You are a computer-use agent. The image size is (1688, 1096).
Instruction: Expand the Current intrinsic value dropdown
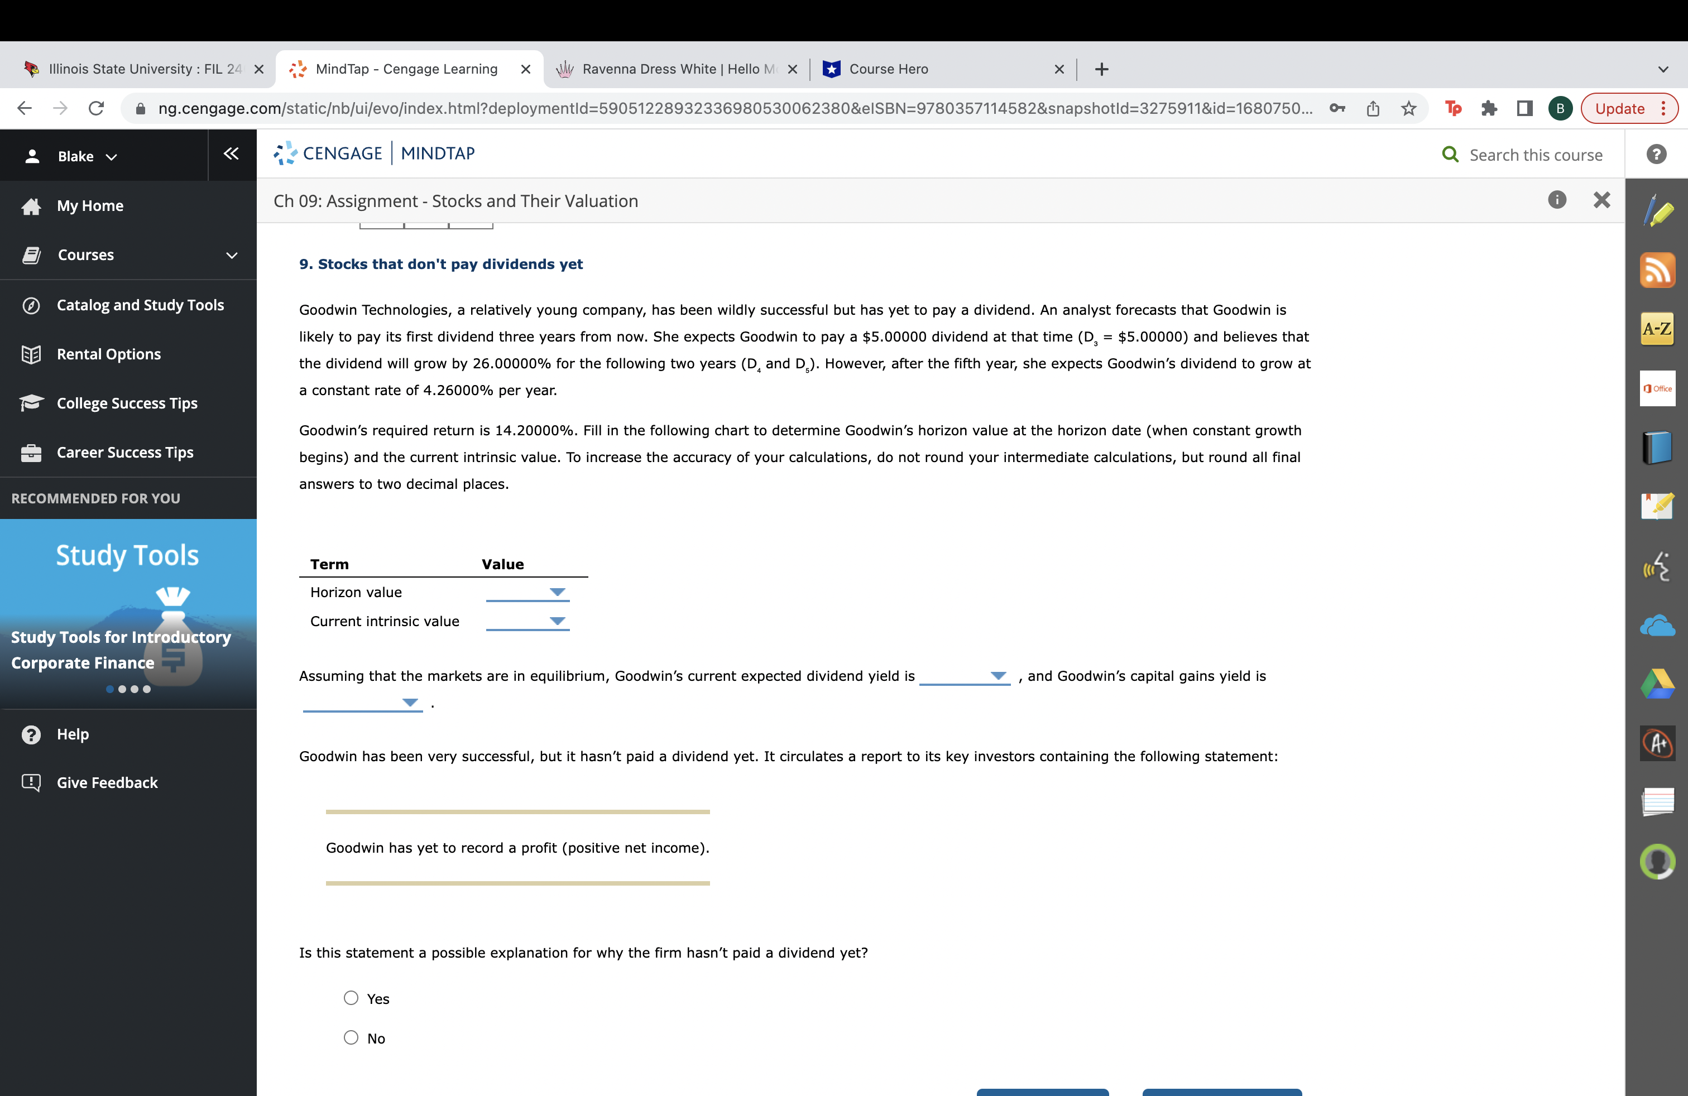[559, 619]
